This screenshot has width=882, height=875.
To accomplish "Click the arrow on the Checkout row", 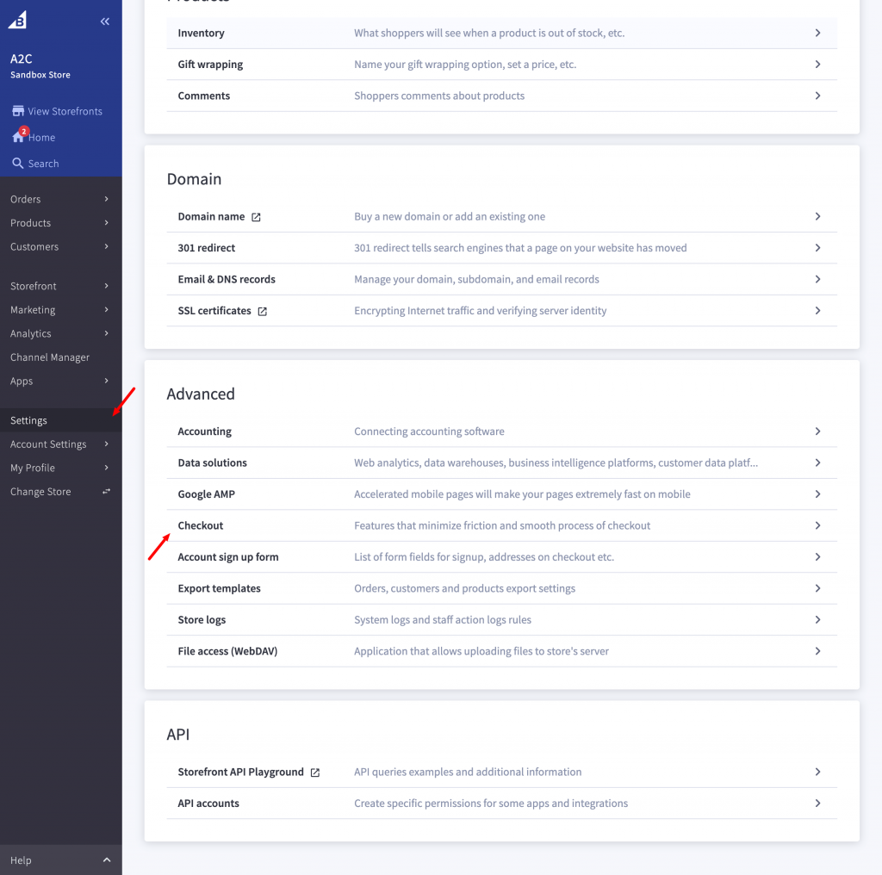I will 817,525.
